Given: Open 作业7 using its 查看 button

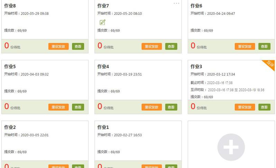Looking at the screenshot, I should coord(171,46).
